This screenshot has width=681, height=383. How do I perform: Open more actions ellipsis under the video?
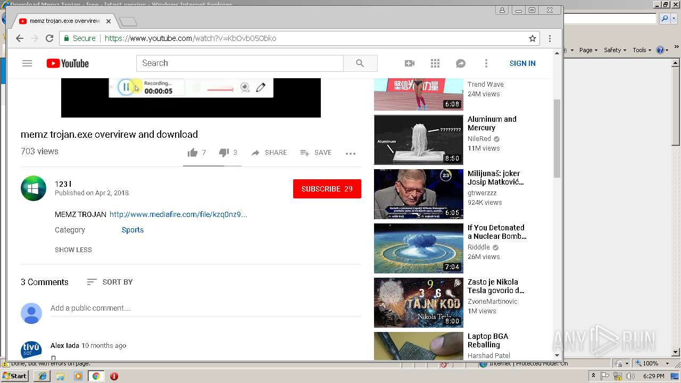pyautogui.click(x=350, y=153)
